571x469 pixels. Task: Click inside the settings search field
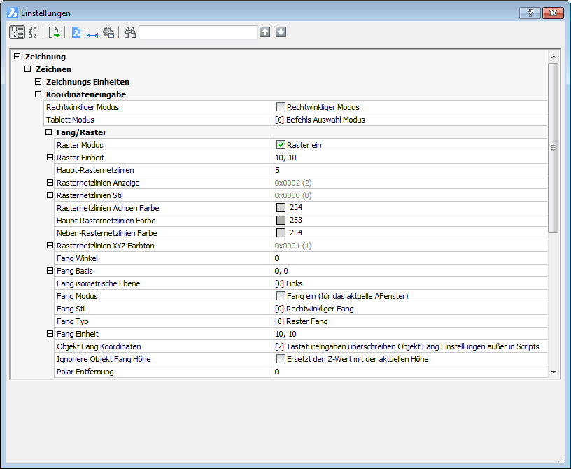pyautogui.click(x=198, y=32)
